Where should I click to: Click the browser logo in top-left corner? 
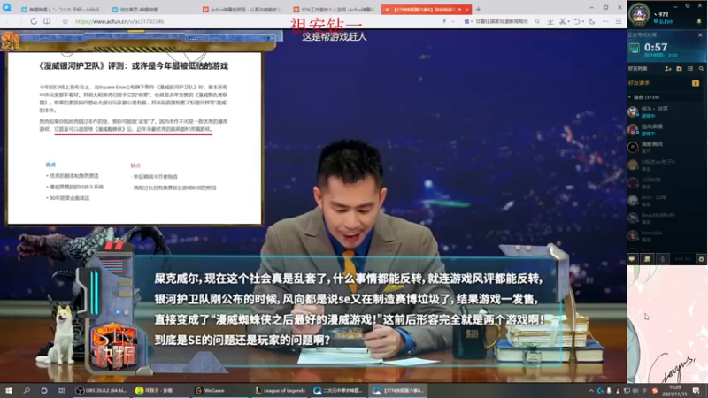tap(7, 8)
